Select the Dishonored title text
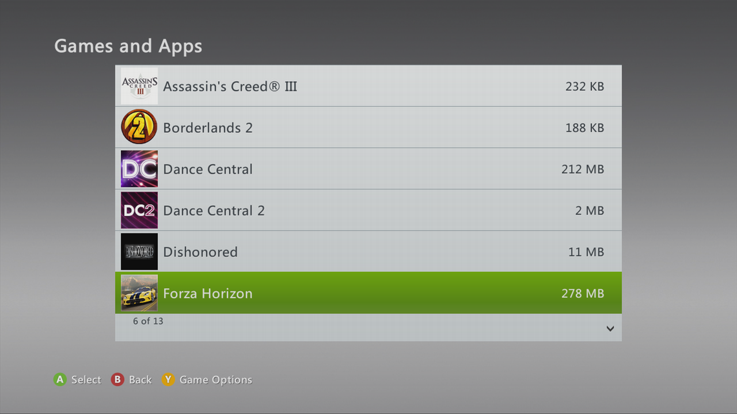Viewport: 737px width, 414px height. pos(200,252)
